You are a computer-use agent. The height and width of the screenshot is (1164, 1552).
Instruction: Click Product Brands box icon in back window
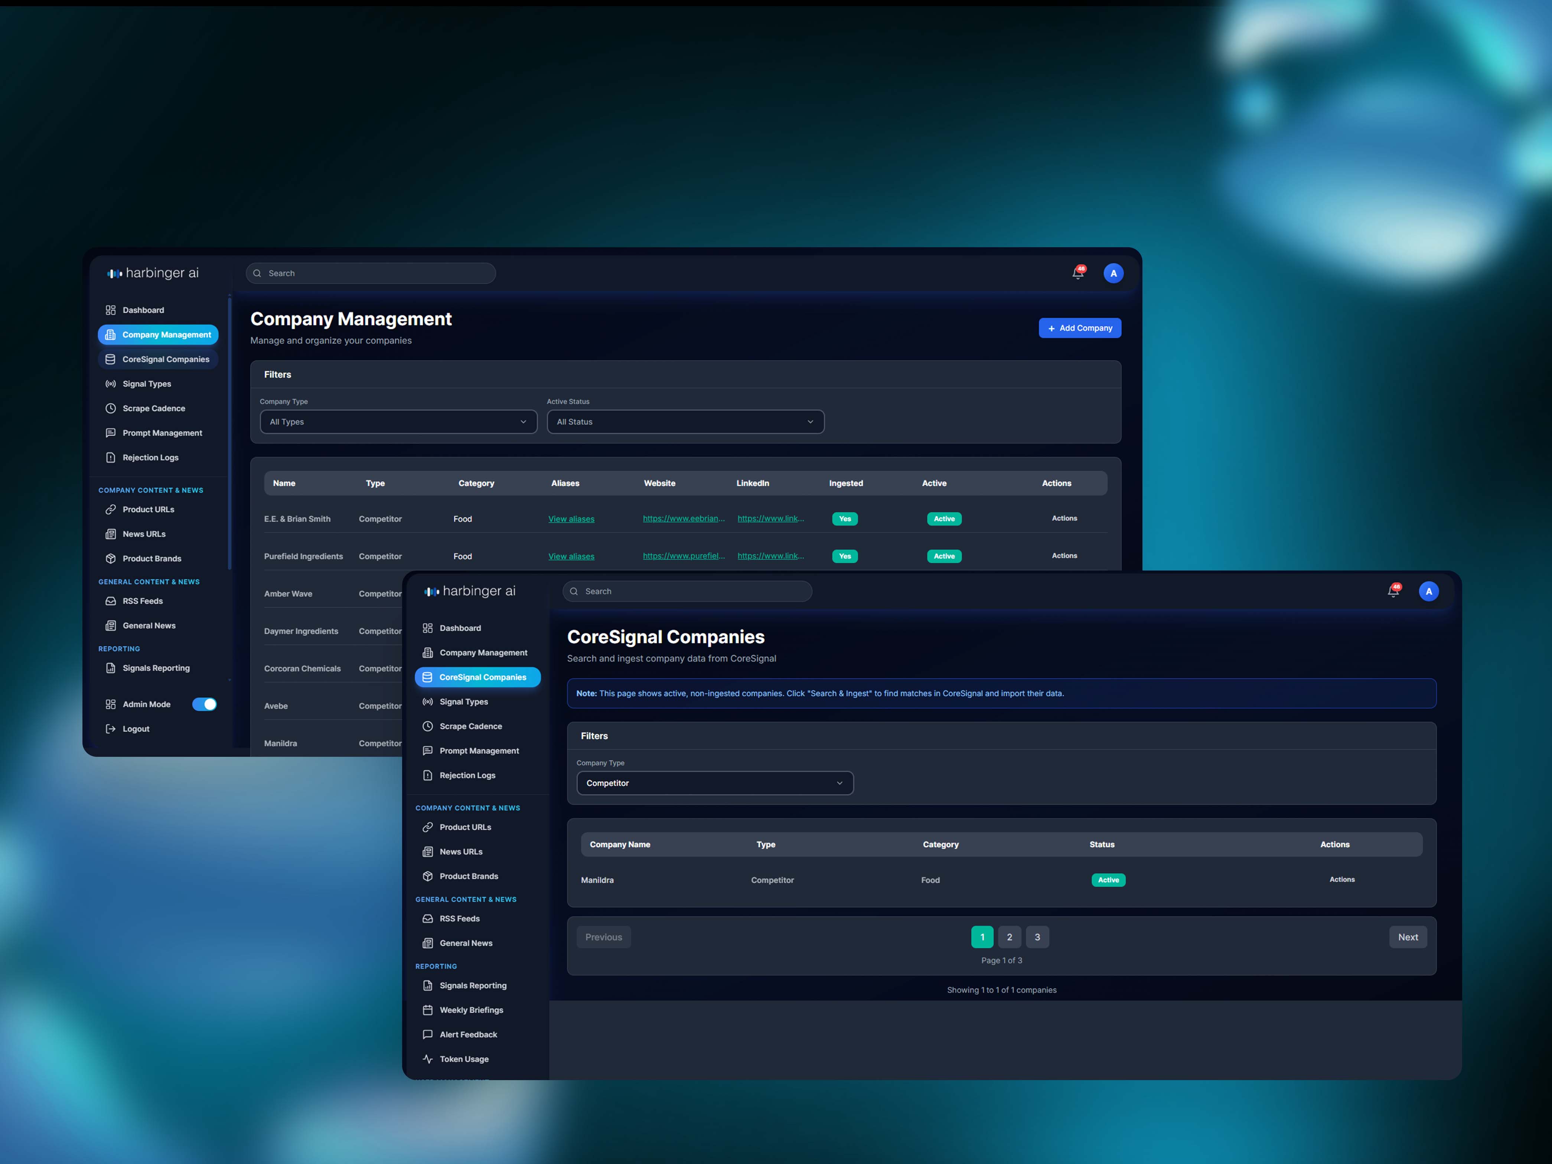coord(110,558)
